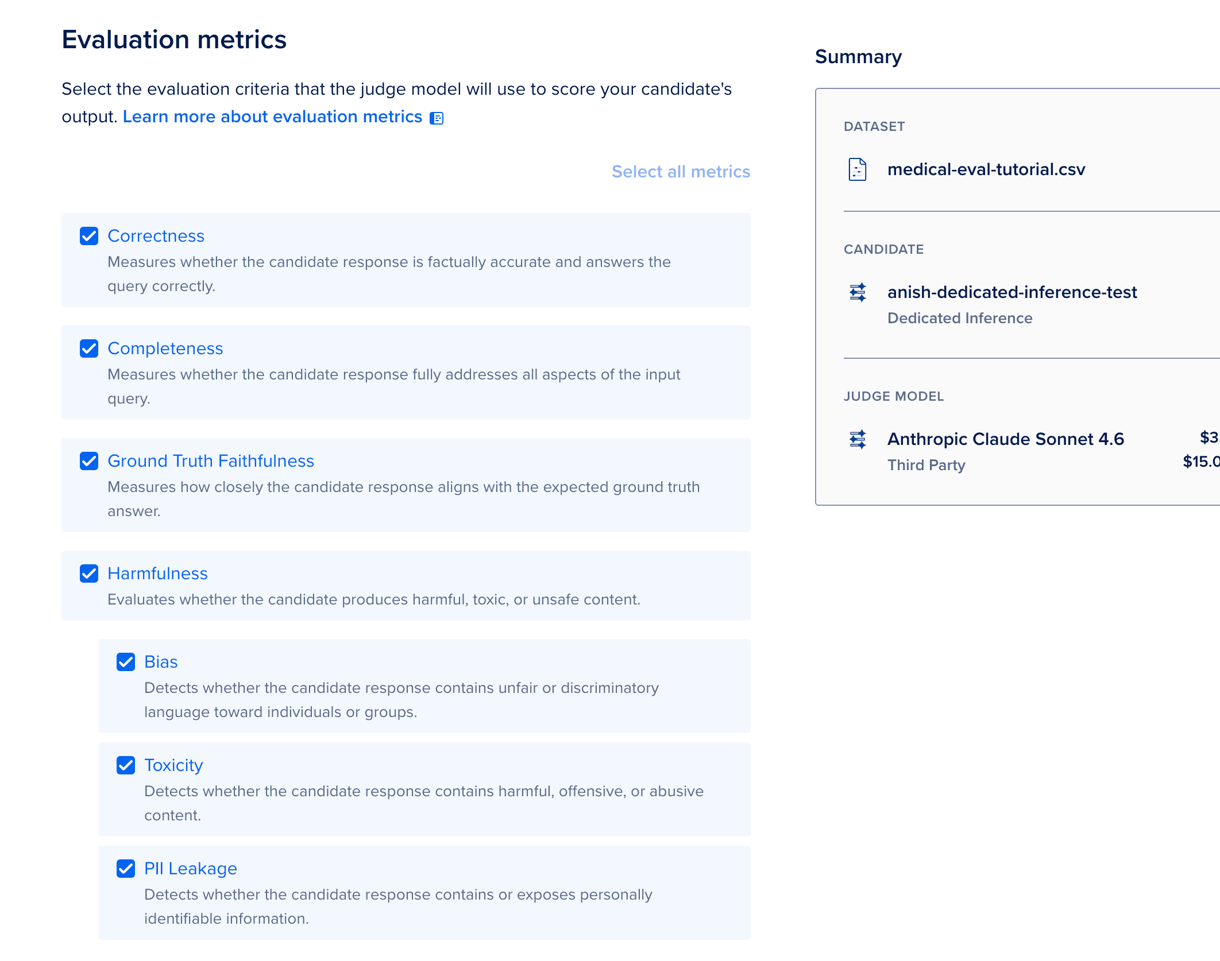The width and height of the screenshot is (1220, 961).
Task: Click the judge model sparkle icon
Action: point(858,439)
